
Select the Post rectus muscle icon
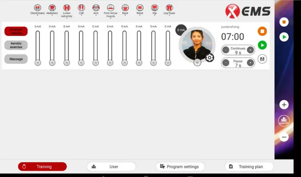110,8
